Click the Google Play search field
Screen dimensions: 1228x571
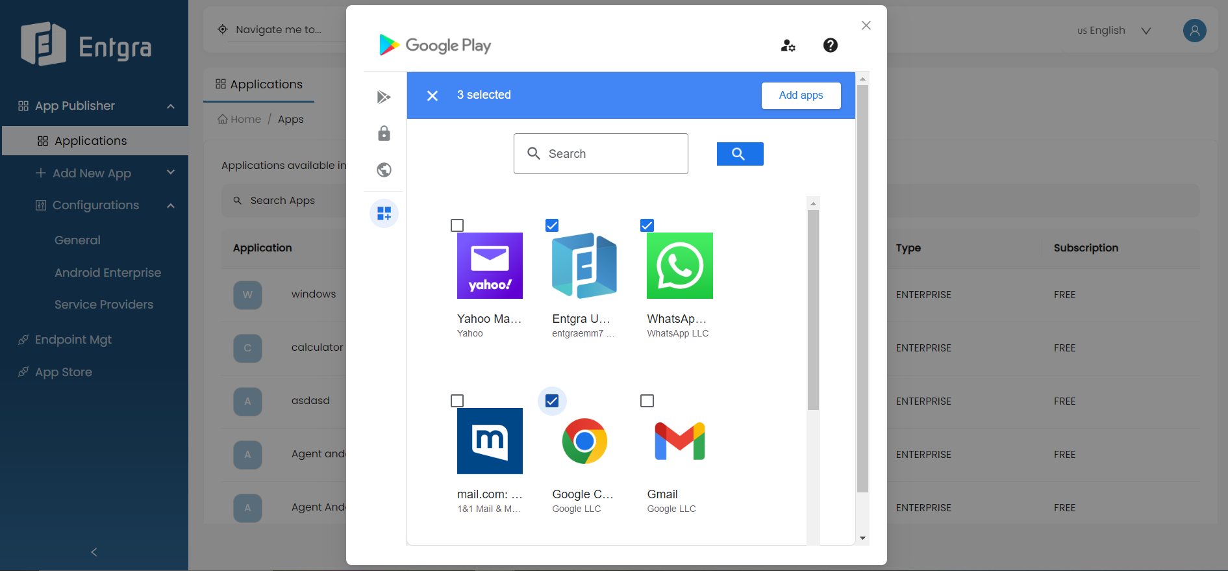click(601, 154)
